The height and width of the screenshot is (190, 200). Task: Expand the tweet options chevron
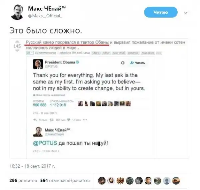pyautogui.click(x=186, y=13)
